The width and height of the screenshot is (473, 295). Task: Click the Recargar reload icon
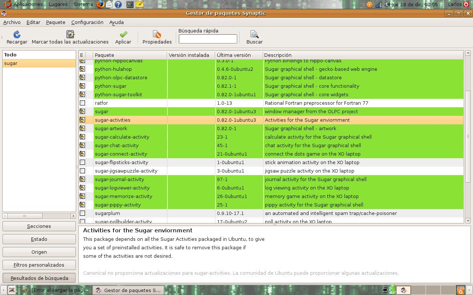point(17,34)
